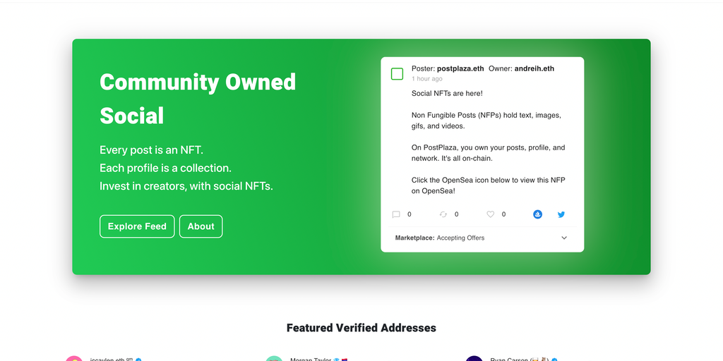
Task: Click the Explore Feed button
Action: 137,226
